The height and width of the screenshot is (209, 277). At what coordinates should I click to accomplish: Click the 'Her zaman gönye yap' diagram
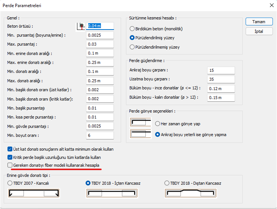[x=140, y=122]
